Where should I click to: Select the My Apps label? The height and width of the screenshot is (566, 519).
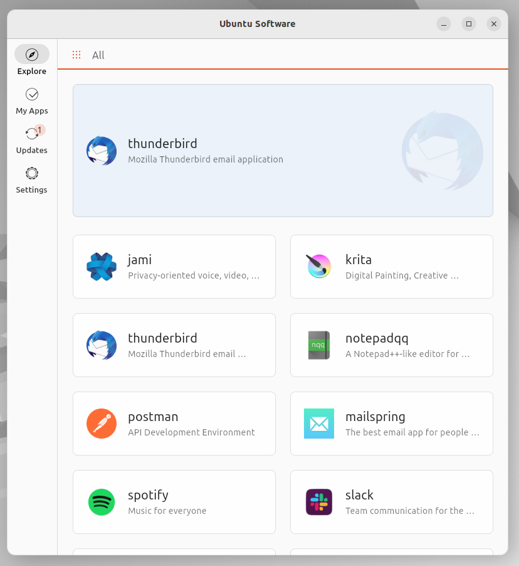[32, 111]
